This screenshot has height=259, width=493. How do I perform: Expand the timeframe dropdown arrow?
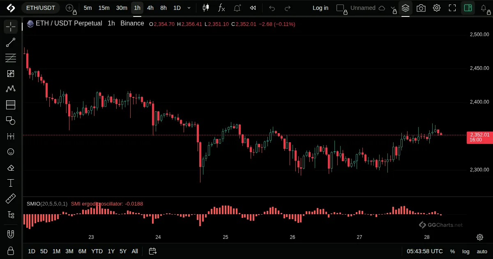[x=189, y=8]
